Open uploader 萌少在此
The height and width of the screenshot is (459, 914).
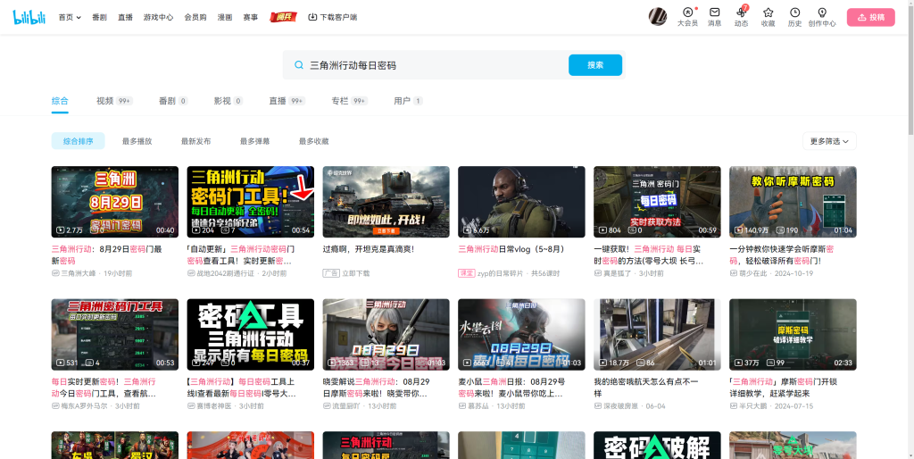tap(753, 273)
